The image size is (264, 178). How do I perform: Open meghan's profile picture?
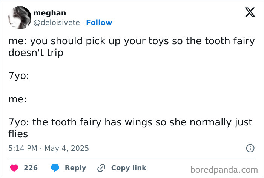pyautogui.click(x=19, y=18)
